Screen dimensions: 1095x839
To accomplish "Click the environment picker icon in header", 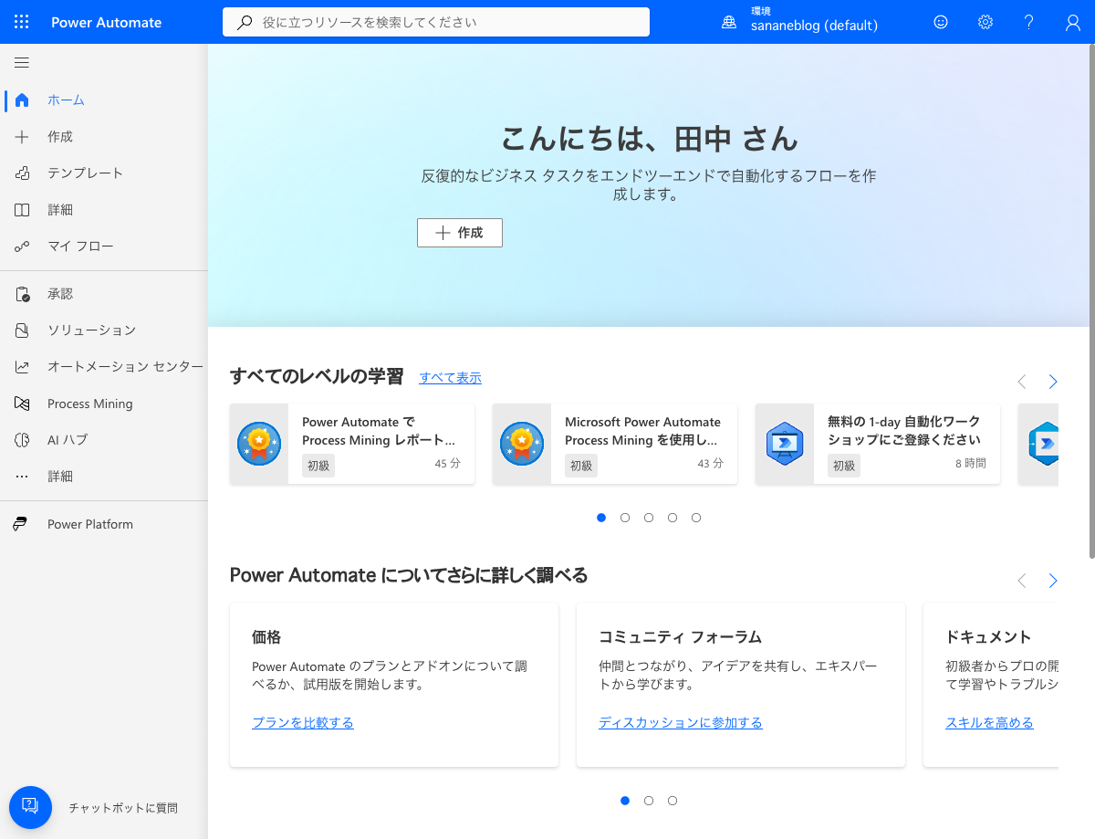I will (729, 22).
